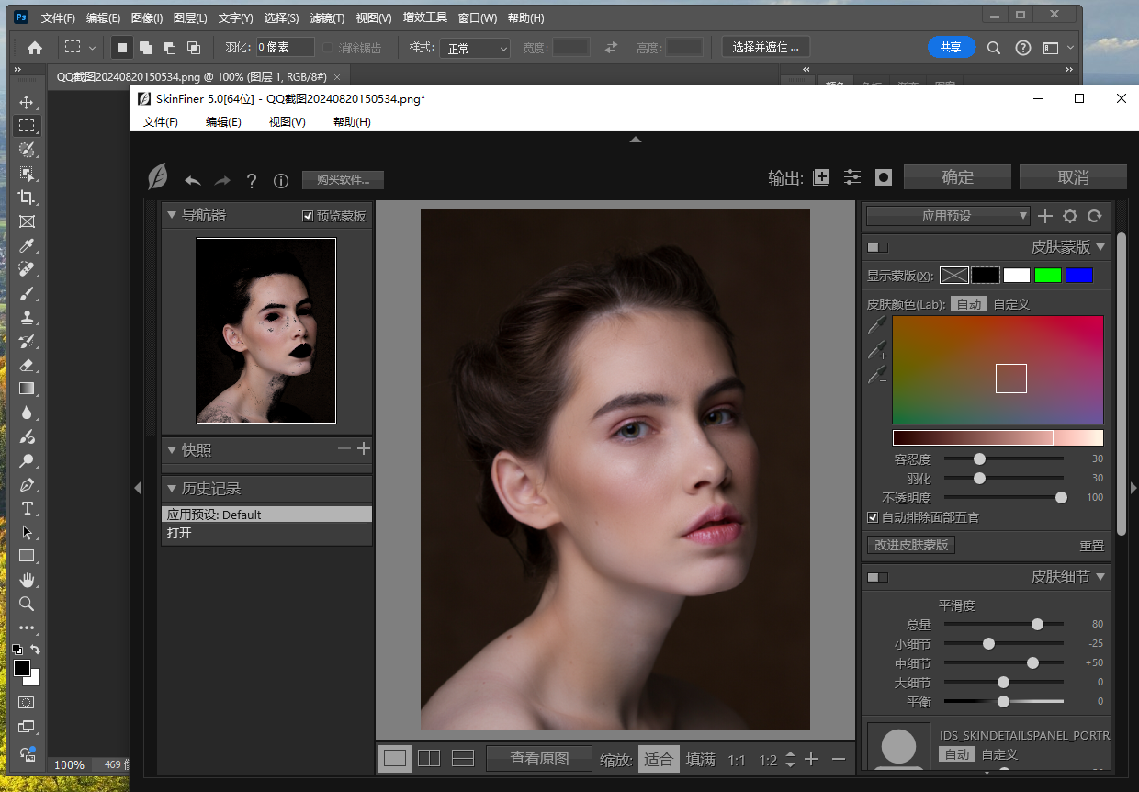This screenshot has height=792, width=1139.
Task: Select the Eyedropper tool in Photoshop toolbar
Action: 27,245
